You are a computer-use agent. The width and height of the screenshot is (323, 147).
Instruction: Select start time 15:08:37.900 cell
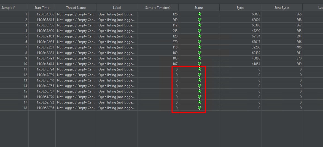(x=45, y=31)
